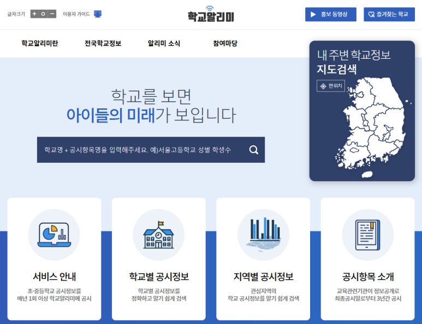Viewport: 422px width, 324px height.
Task: Play the 홍보 동영상 video
Action: tap(330, 15)
